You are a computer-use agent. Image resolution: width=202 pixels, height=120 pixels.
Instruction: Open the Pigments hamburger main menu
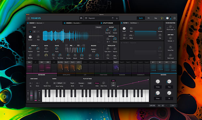pyautogui.click(x=29, y=18)
